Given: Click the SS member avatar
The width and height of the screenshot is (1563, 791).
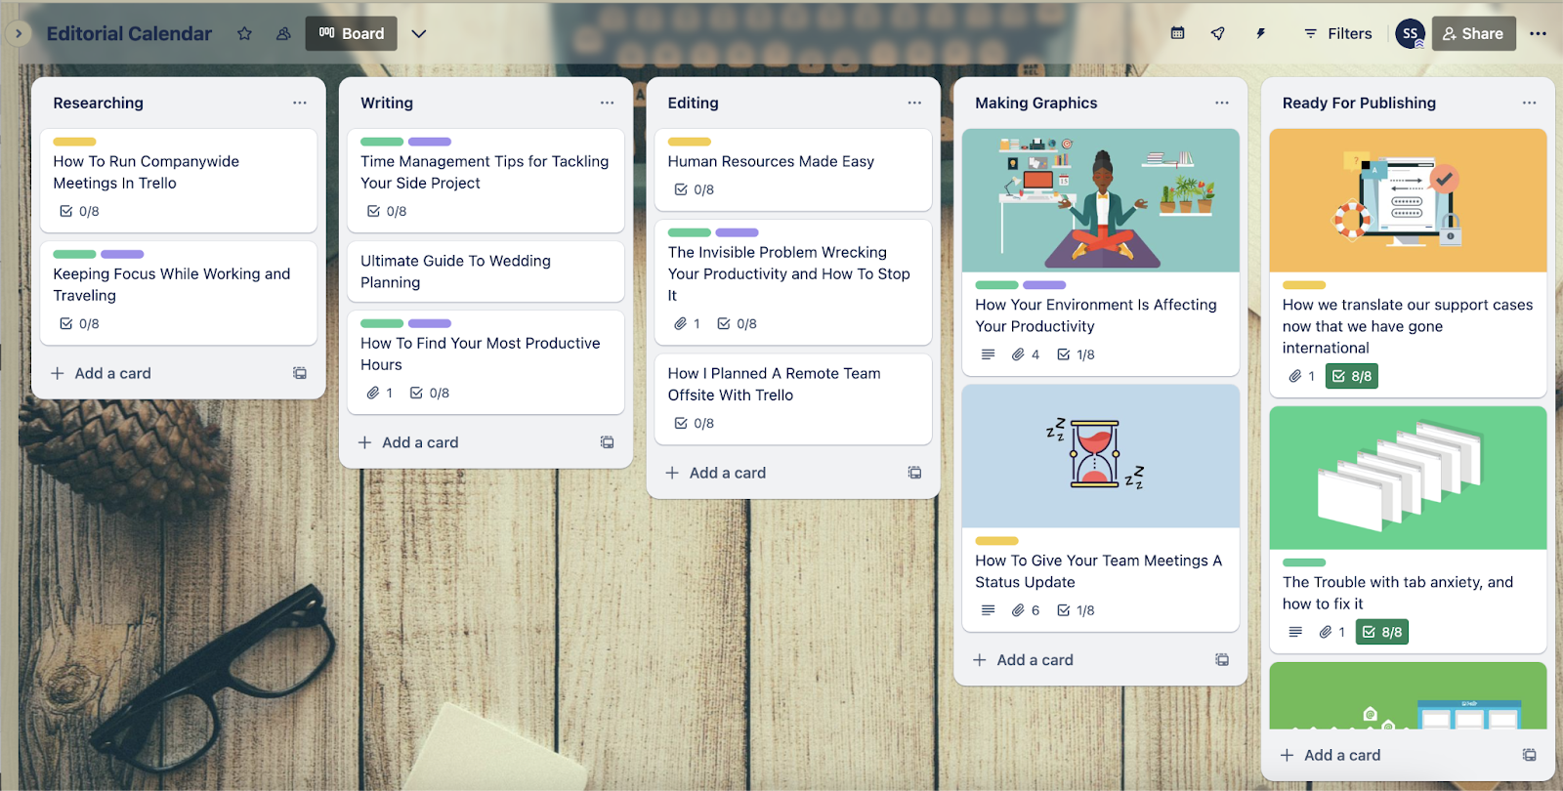Looking at the screenshot, I should point(1410,33).
